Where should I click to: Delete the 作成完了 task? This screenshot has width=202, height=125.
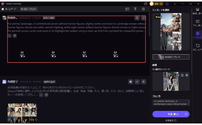(x=143, y=82)
